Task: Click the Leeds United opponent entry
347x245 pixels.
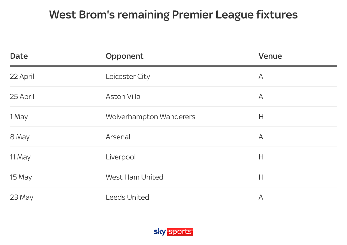Action: 127,197
